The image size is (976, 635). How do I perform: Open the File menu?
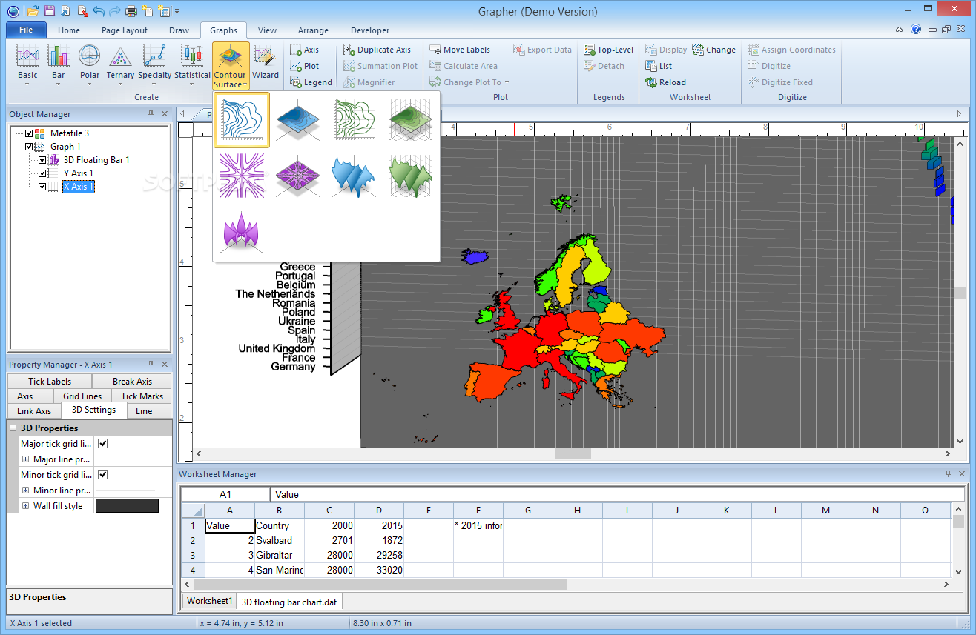click(26, 30)
